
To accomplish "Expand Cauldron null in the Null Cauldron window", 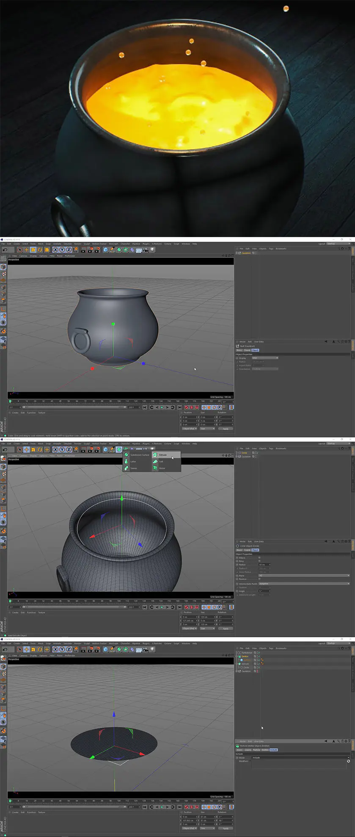I will click(x=237, y=253).
